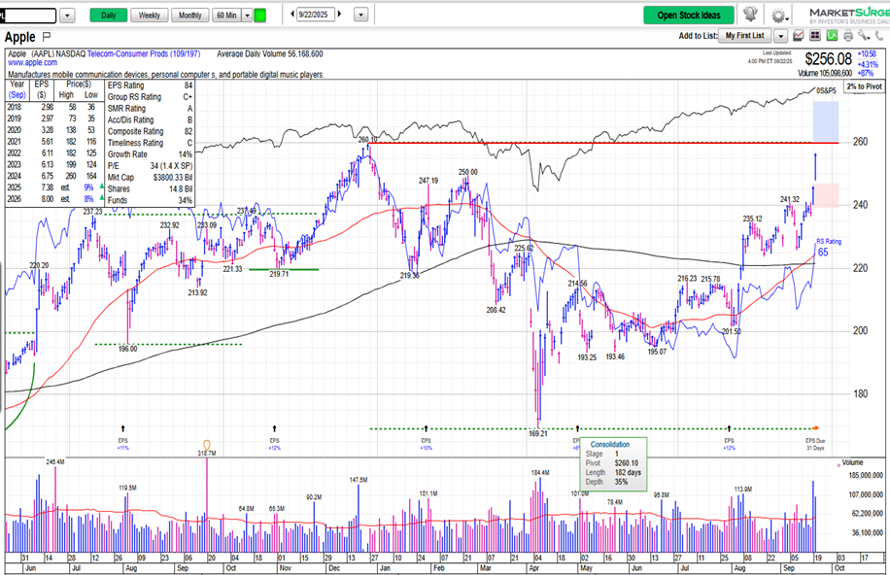Image resolution: width=890 pixels, height=575 pixels.
Task: Click the My First List button
Action: [x=745, y=36]
